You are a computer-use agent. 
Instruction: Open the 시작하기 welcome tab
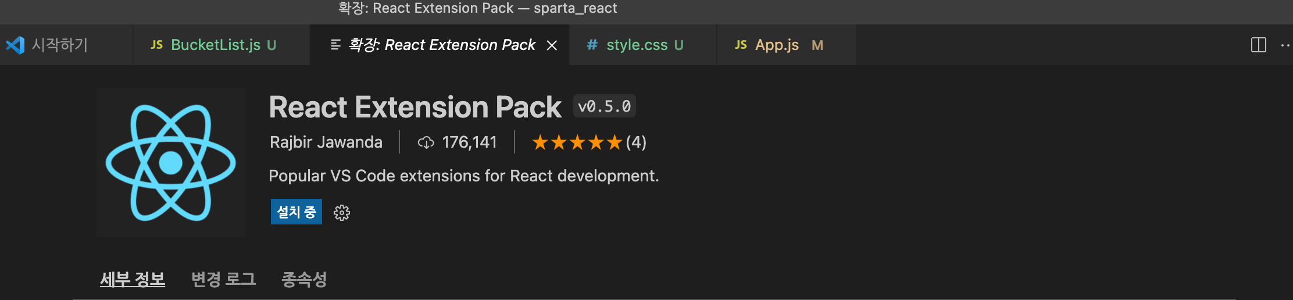66,45
